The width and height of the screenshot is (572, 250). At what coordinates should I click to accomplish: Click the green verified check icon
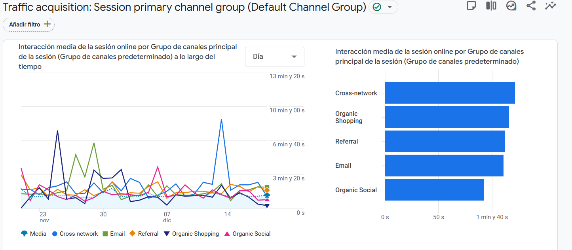(x=377, y=7)
